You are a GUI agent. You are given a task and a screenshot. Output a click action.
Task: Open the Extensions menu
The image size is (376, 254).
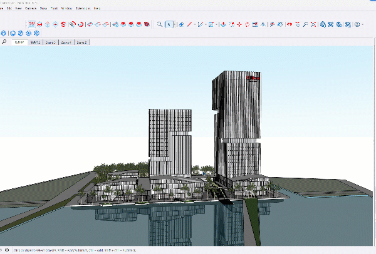pos(82,9)
